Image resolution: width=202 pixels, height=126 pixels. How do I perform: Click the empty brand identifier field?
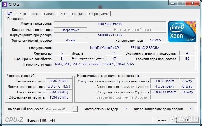coord(159,29)
